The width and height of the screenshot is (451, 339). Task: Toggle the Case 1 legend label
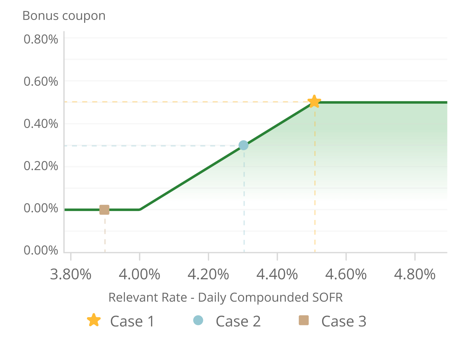tap(132, 321)
